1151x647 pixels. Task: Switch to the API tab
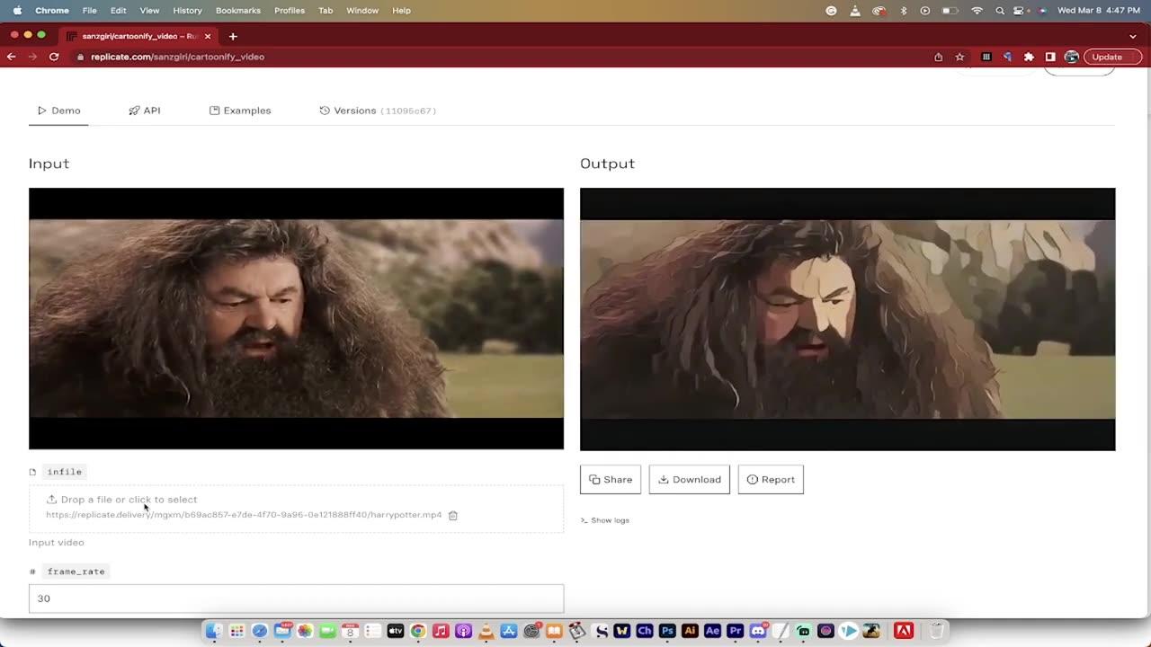(144, 111)
